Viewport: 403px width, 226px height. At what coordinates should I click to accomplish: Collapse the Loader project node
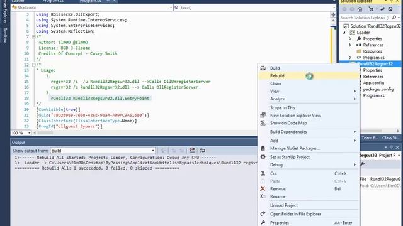tap(344, 33)
